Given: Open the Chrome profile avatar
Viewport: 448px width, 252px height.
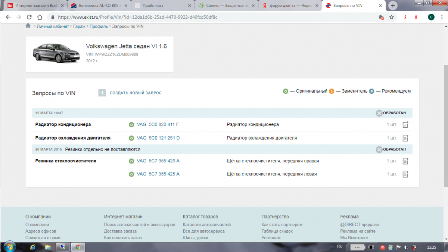Looking at the screenshot, I should (431, 17).
